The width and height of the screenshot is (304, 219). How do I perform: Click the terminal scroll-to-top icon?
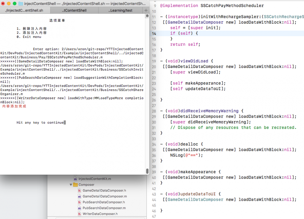[x=147, y=16]
